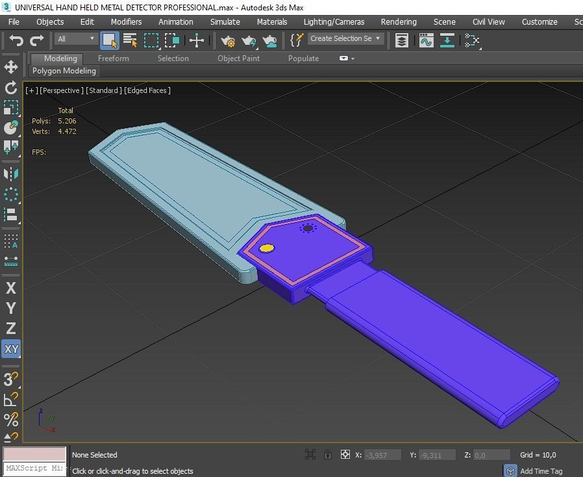Click the Y coordinate input field
The height and width of the screenshot is (477, 583).
pyautogui.click(x=438, y=455)
